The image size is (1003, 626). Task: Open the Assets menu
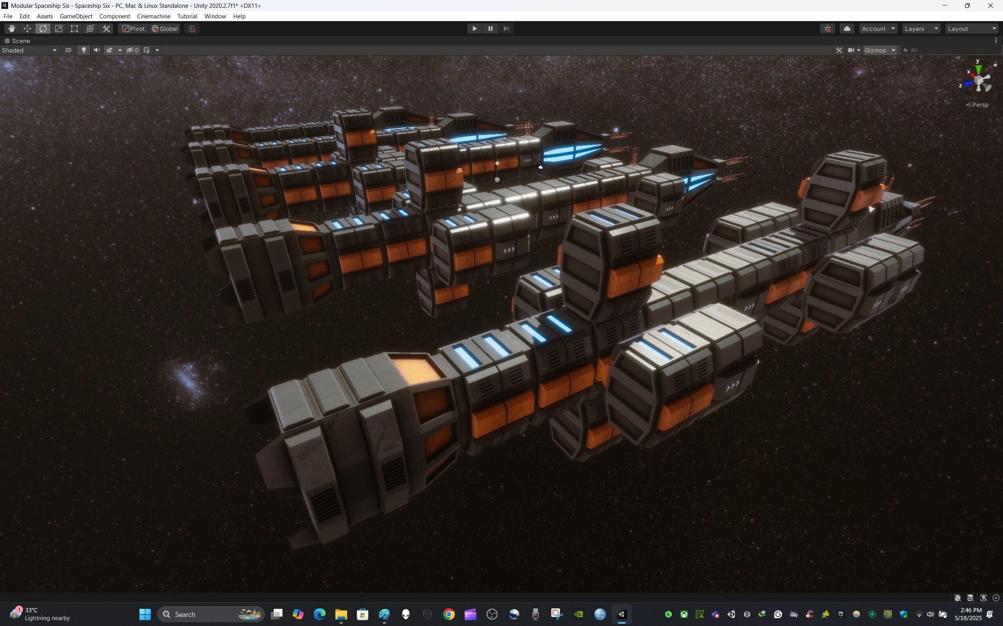pos(45,16)
